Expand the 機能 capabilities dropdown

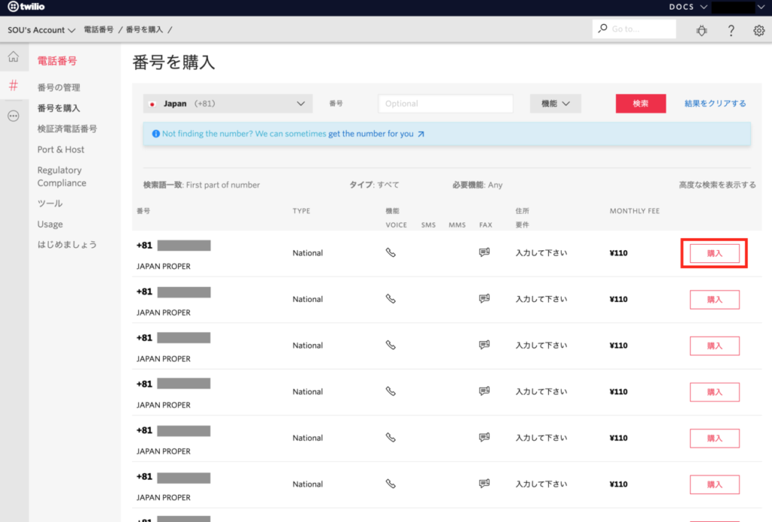pos(556,104)
